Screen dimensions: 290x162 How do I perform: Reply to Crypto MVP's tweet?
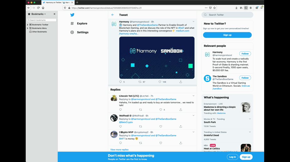point(120,143)
